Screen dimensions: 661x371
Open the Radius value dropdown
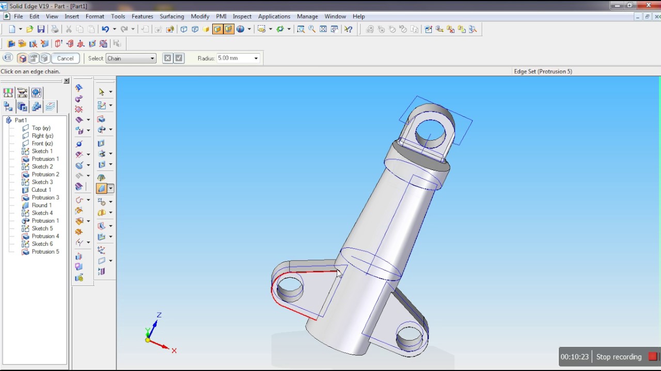point(256,58)
